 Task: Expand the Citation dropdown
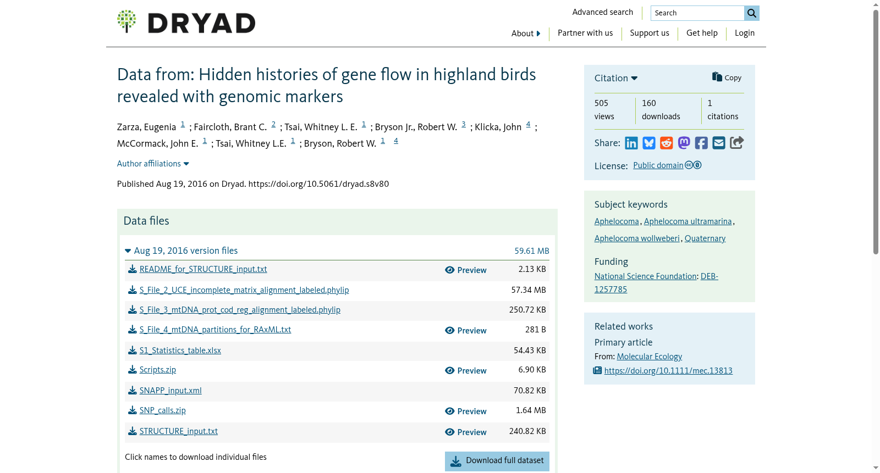(616, 78)
